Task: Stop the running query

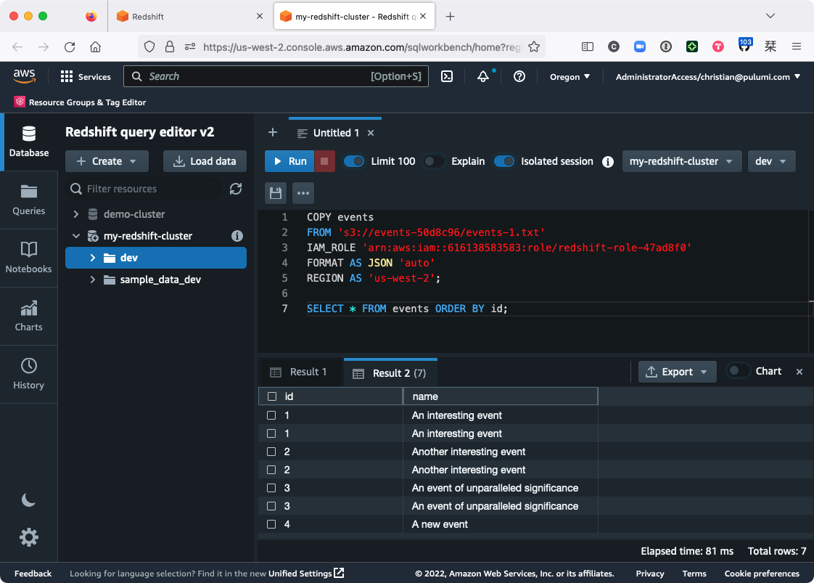Action: [324, 161]
